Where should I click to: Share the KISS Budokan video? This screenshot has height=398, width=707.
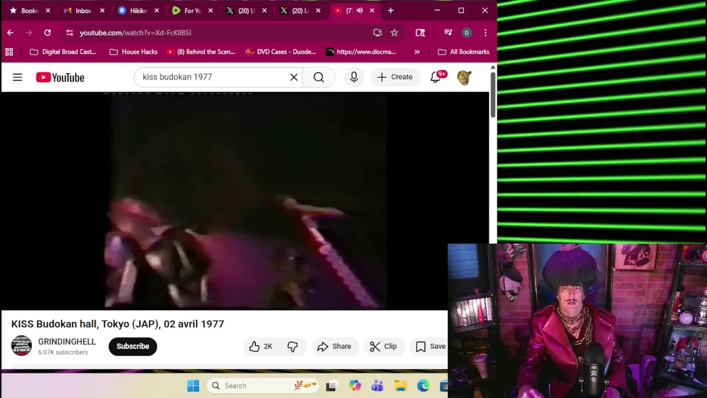pos(335,347)
